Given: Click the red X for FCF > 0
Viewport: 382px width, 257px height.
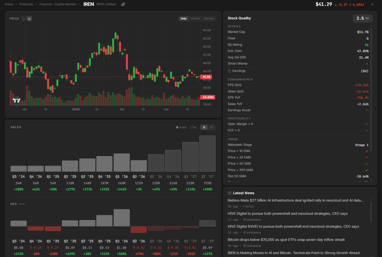Looking at the screenshot, I should 367,131.
